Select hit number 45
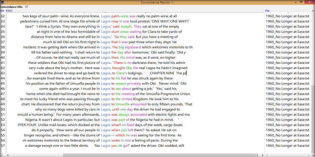Image resolution: width=315 pixels, height=157 pixels. pos(3,84)
